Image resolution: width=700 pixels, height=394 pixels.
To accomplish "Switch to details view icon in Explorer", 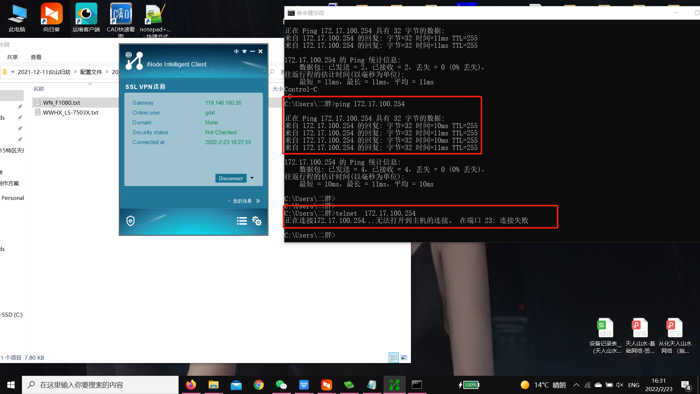I will [394, 358].
